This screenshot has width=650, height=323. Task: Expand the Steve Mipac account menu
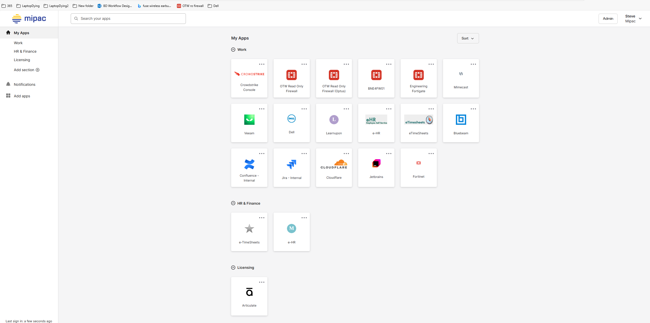click(x=640, y=18)
